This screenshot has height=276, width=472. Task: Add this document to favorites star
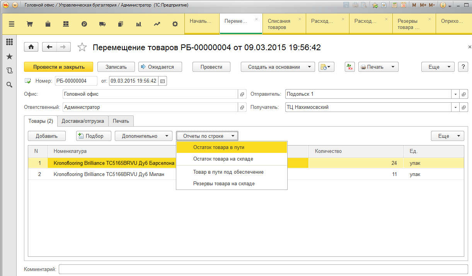(x=82, y=47)
